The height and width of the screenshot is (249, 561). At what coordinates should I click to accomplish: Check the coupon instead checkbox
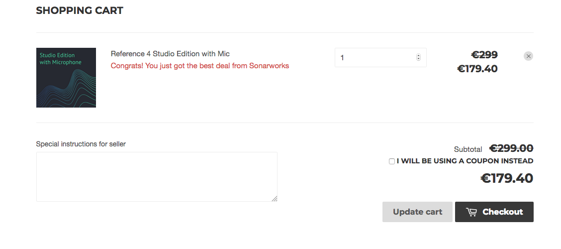[x=392, y=161]
